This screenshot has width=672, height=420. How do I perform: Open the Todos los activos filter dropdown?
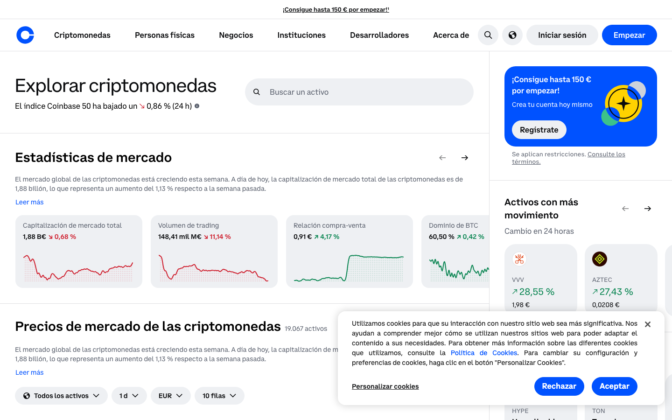[x=61, y=395]
